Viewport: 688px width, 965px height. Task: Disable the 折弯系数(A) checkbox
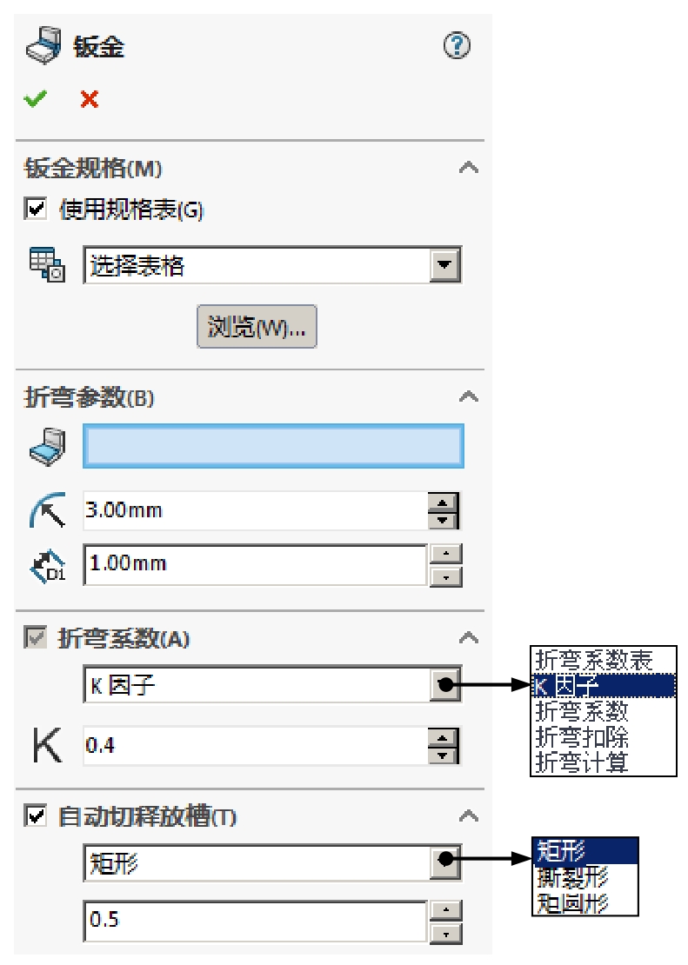(30, 635)
